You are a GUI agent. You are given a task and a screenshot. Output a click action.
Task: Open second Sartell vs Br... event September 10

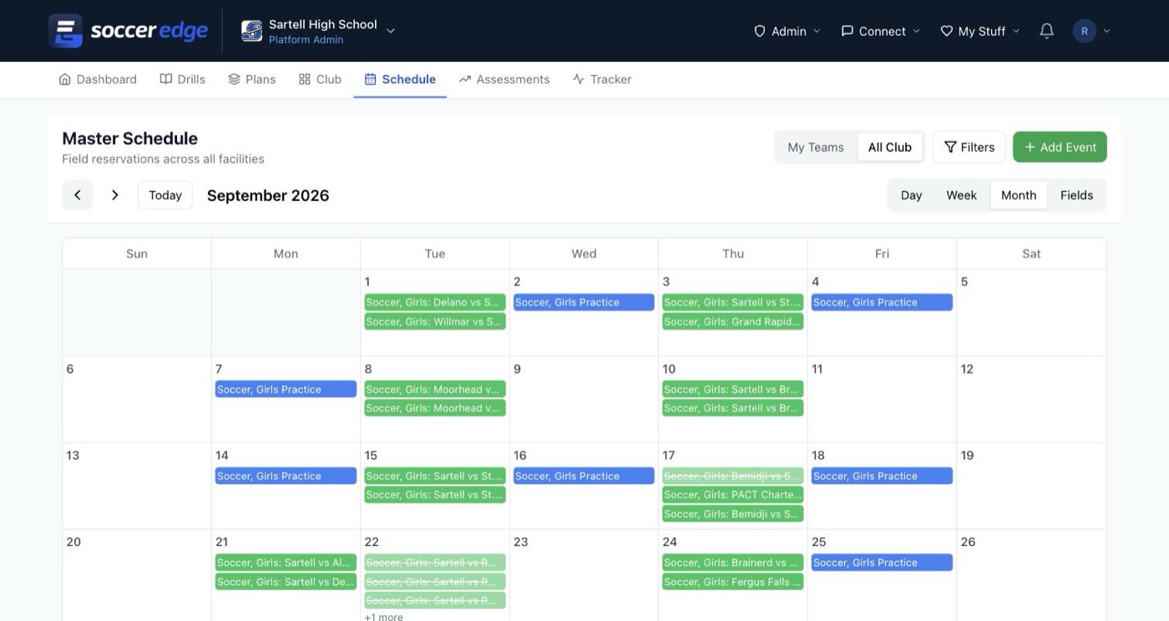pos(733,408)
